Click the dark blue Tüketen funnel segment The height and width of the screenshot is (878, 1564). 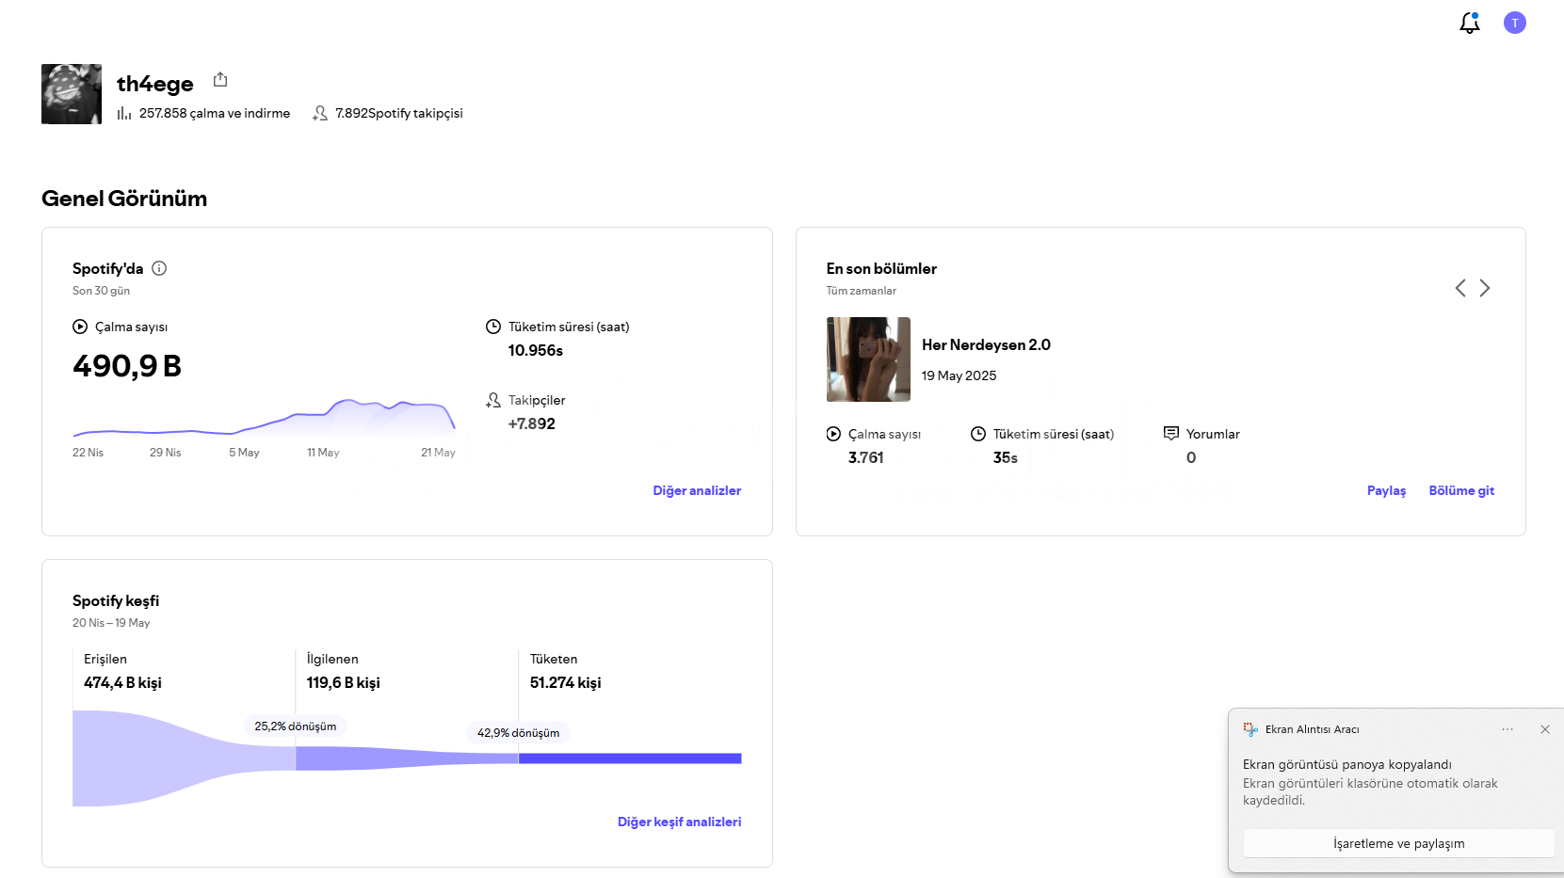[630, 758]
